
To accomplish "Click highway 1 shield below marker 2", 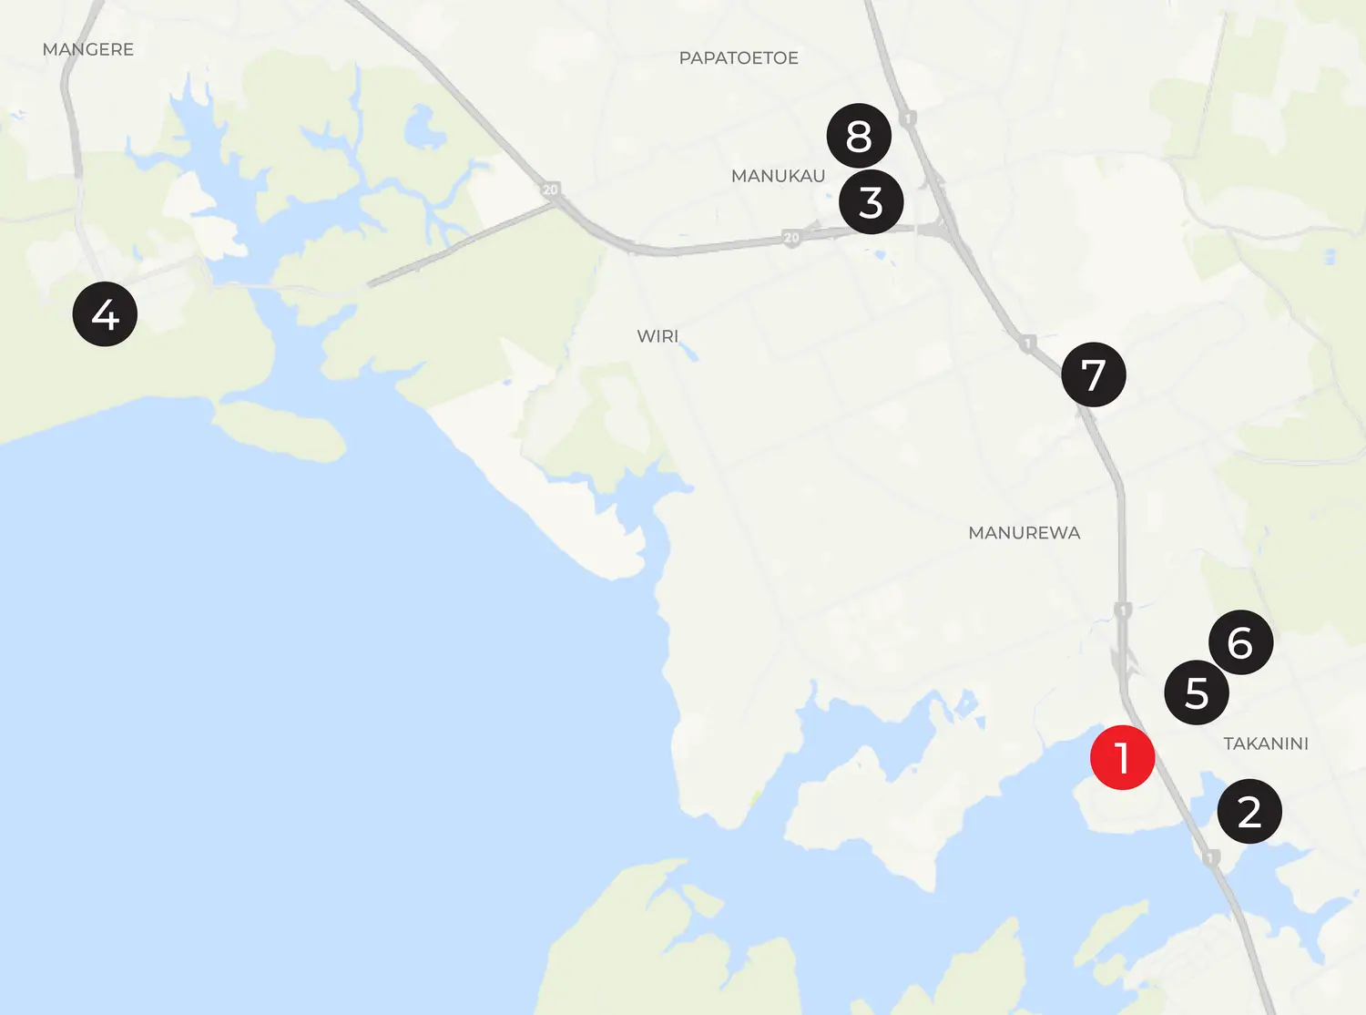I will (1210, 857).
